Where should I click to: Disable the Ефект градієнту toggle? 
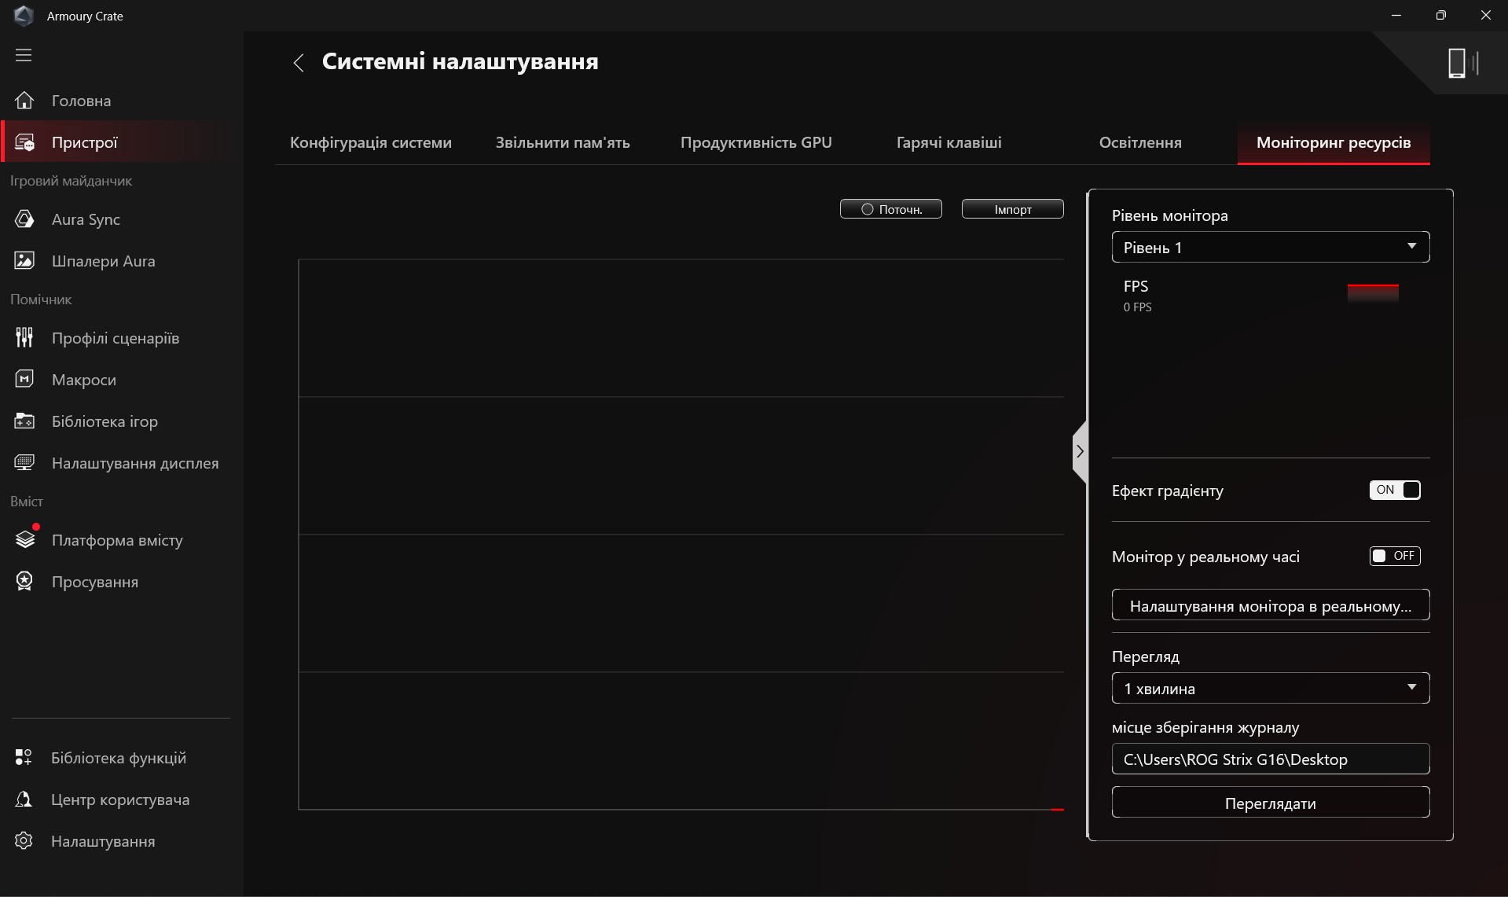click(1395, 490)
